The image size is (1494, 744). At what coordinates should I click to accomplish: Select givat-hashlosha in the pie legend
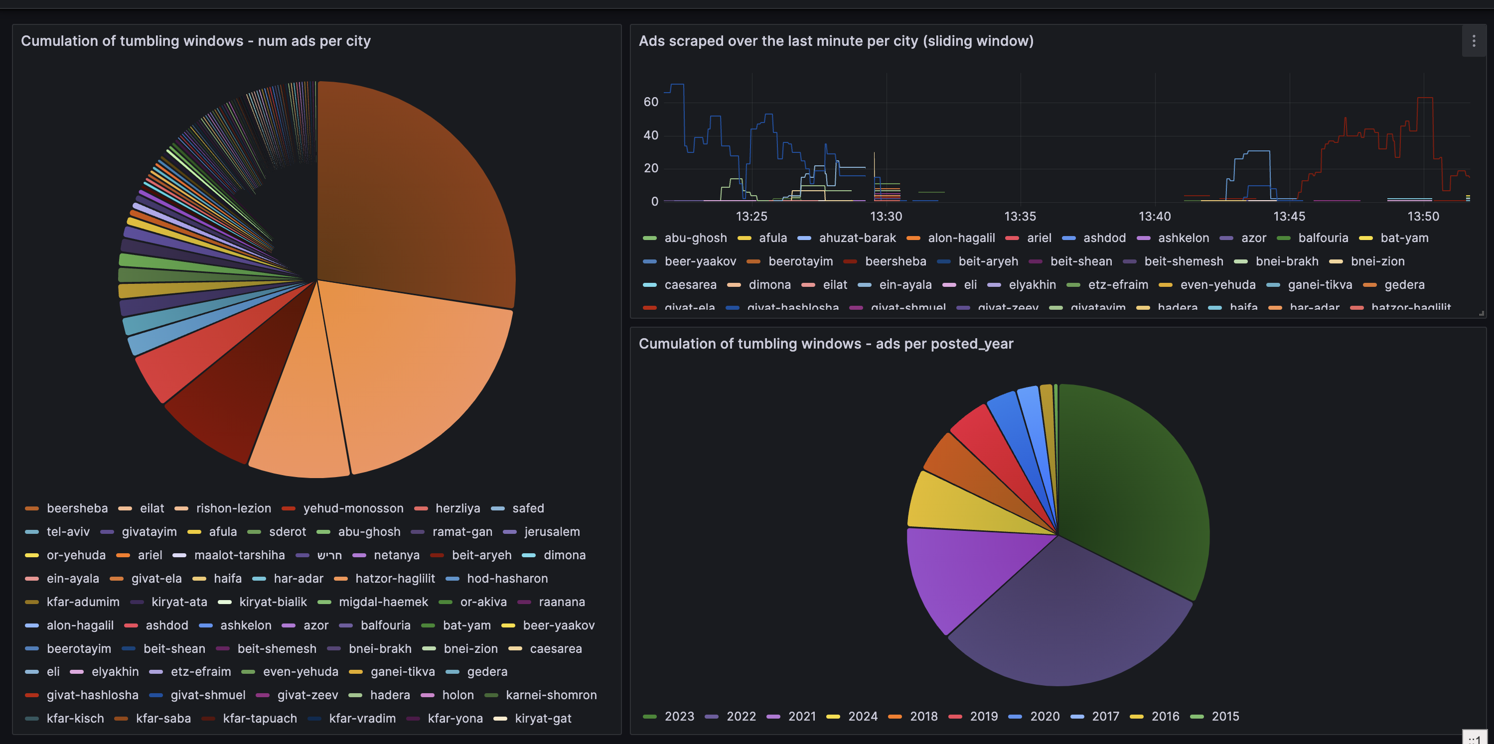tap(92, 695)
